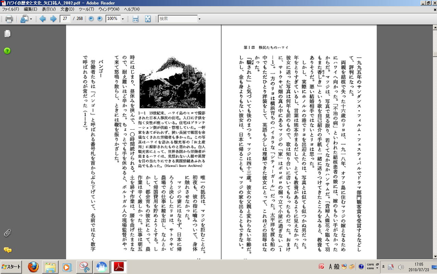Open the 文書(D) menu

point(67,9)
